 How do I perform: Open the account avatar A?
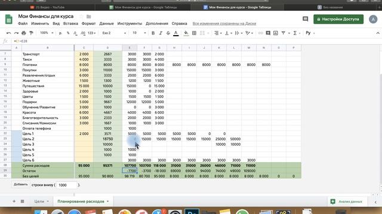click(x=373, y=19)
